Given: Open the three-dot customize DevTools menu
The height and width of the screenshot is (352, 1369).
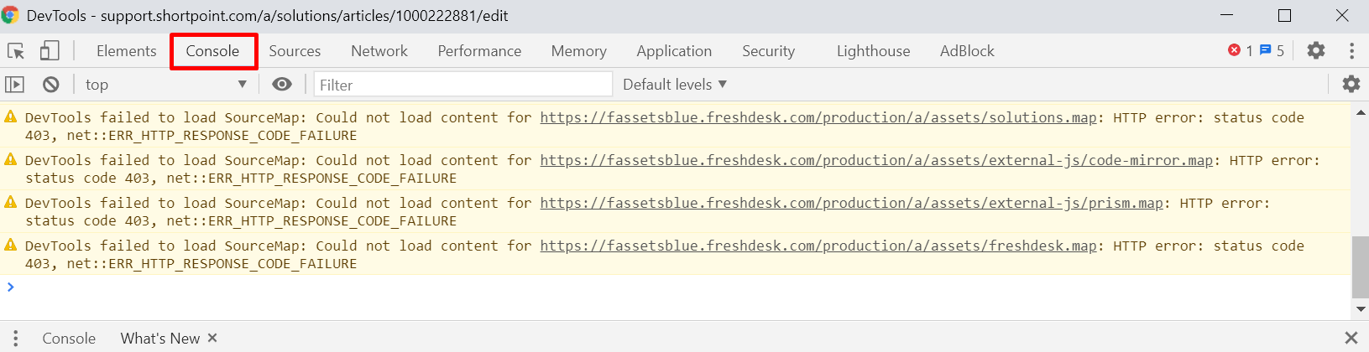Looking at the screenshot, I should pos(1351,50).
